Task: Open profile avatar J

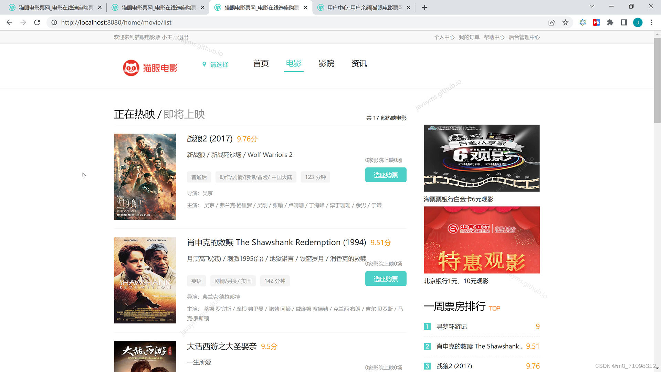Action: [x=638, y=22]
